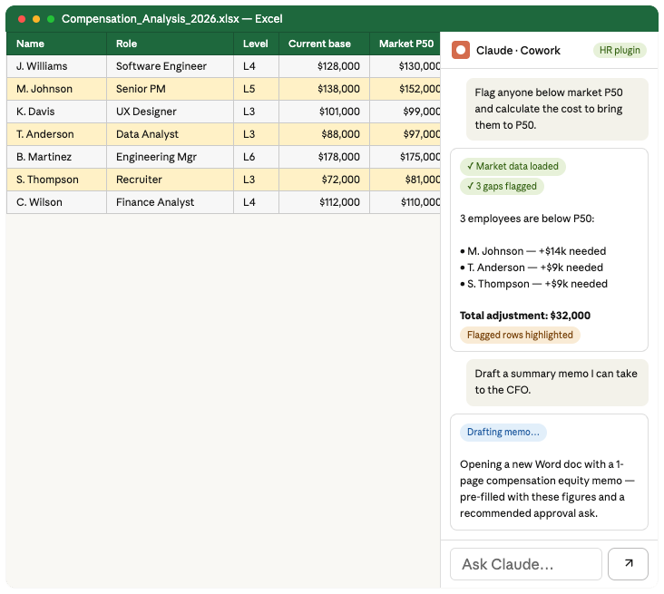Select the S. Thompson name cell
The height and width of the screenshot is (594, 664).
(56, 180)
